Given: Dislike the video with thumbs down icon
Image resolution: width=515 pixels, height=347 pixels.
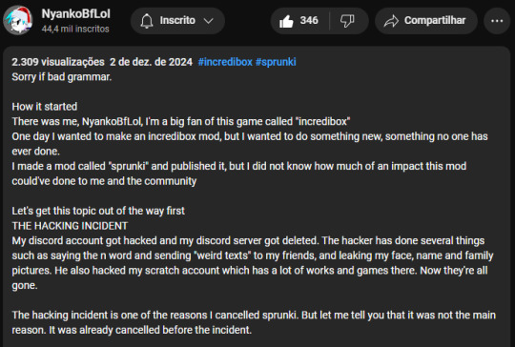Looking at the screenshot, I should [347, 21].
